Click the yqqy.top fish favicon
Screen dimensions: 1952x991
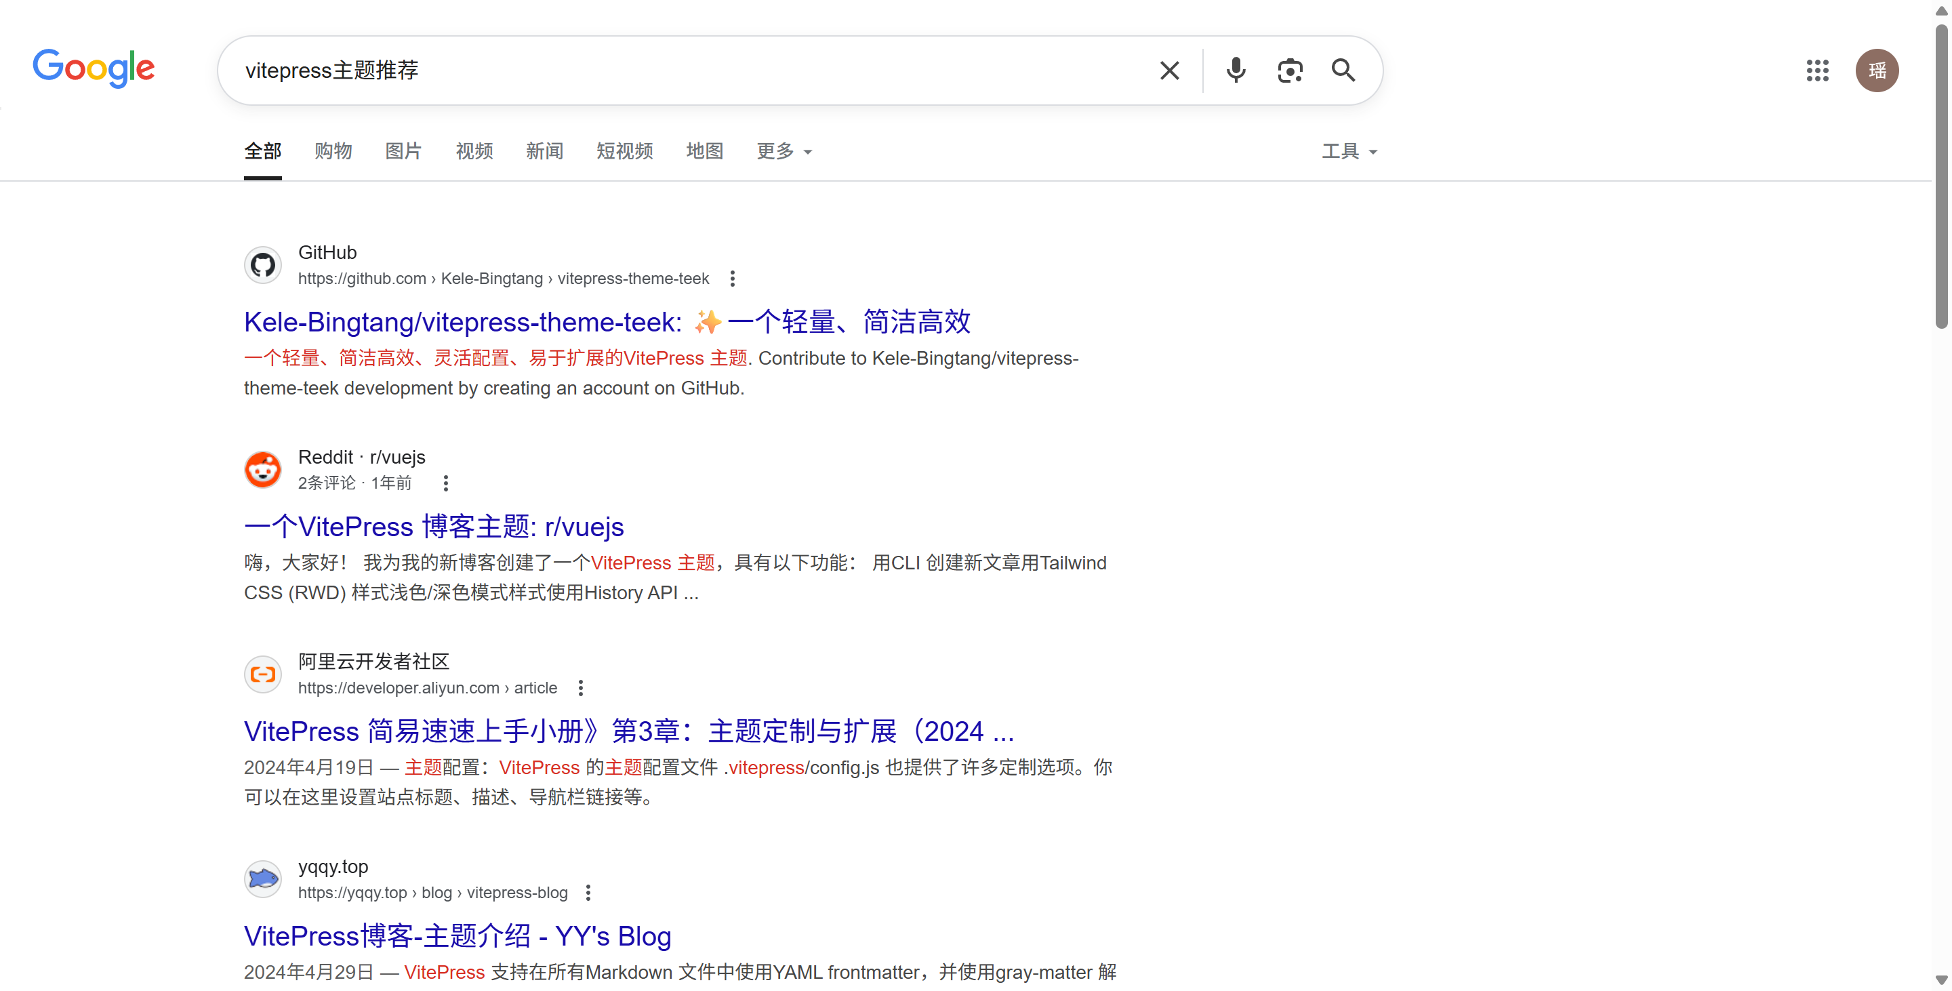263,879
